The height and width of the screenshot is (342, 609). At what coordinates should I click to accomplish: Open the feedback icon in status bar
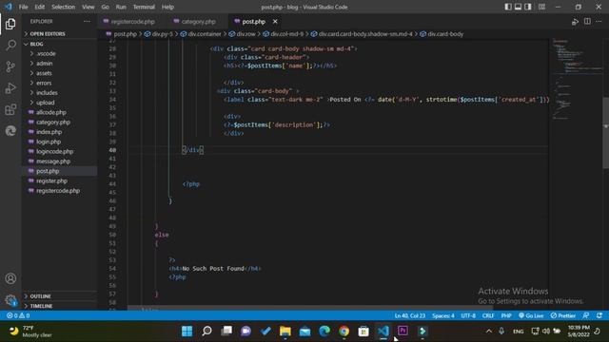pos(586,315)
